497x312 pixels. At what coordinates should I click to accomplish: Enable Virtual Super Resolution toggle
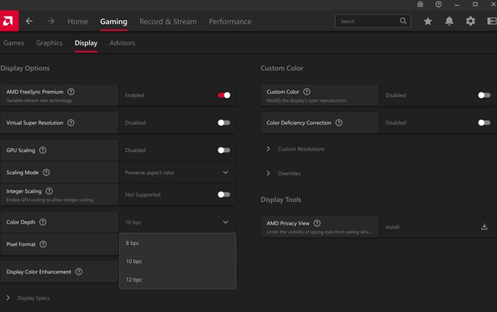224,123
